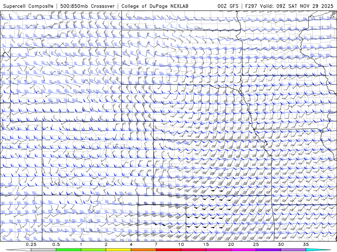
Task: Click the '00Z GFS' model run label
Action: coord(228,6)
